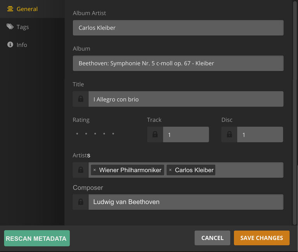This screenshot has width=298, height=252.
Task: Toggle the Artists field lock
Action: coord(81,170)
